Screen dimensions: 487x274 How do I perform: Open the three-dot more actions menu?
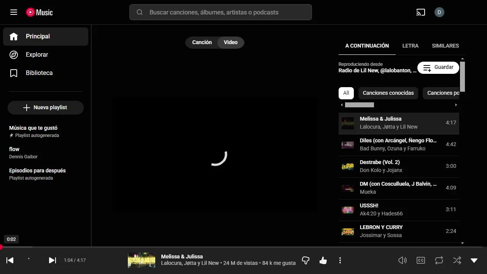tap(340, 260)
